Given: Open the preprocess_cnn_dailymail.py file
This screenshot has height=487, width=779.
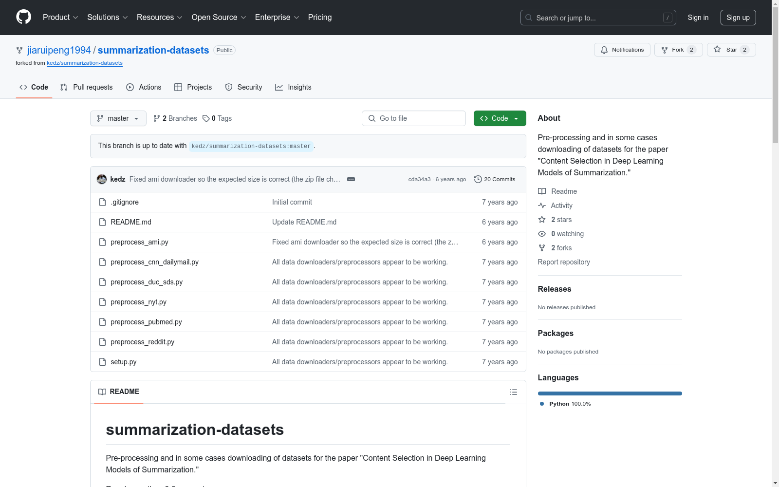Looking at the screenshot, I should tap(155, 262).
